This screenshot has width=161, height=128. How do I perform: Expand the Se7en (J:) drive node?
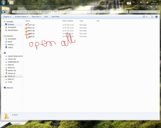4,76
